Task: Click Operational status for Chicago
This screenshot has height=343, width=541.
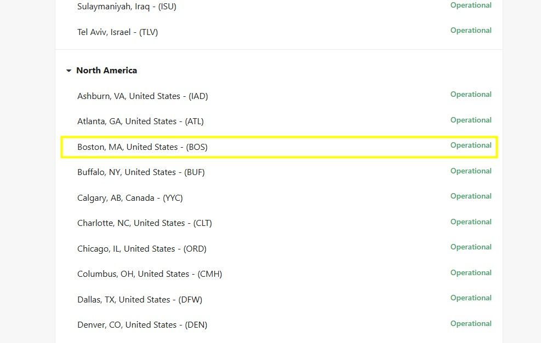Action: click(x=471, y=247)
